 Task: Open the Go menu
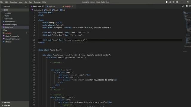point(26,2)
